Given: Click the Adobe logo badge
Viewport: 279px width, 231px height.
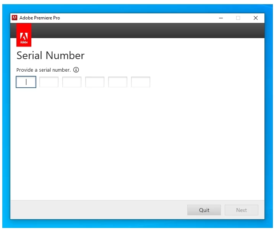Looking at the screenshot, I should [x=24, y=35].
